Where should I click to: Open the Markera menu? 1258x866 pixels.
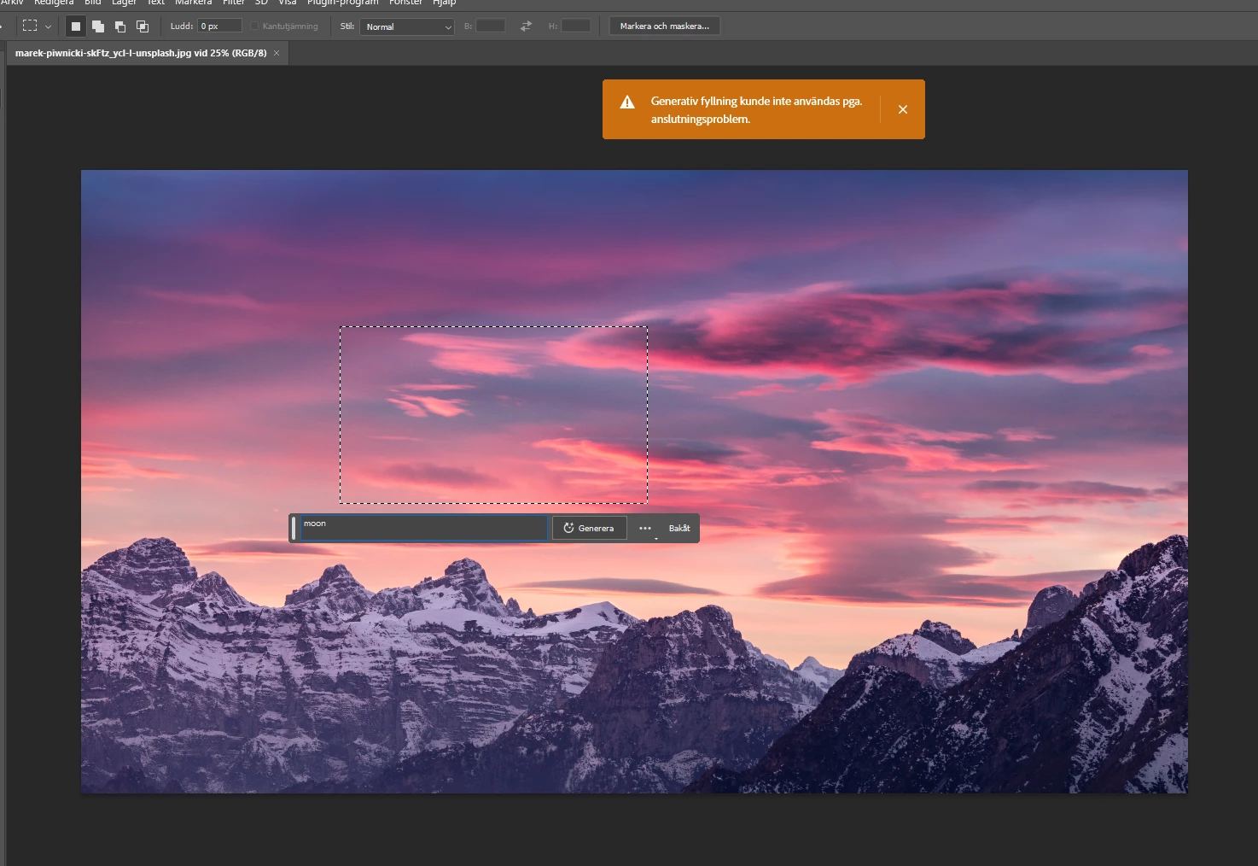pyautogui.click(x=193, y=3)
